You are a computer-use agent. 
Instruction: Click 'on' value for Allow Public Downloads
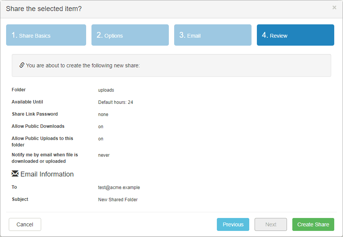coord(101,127)
